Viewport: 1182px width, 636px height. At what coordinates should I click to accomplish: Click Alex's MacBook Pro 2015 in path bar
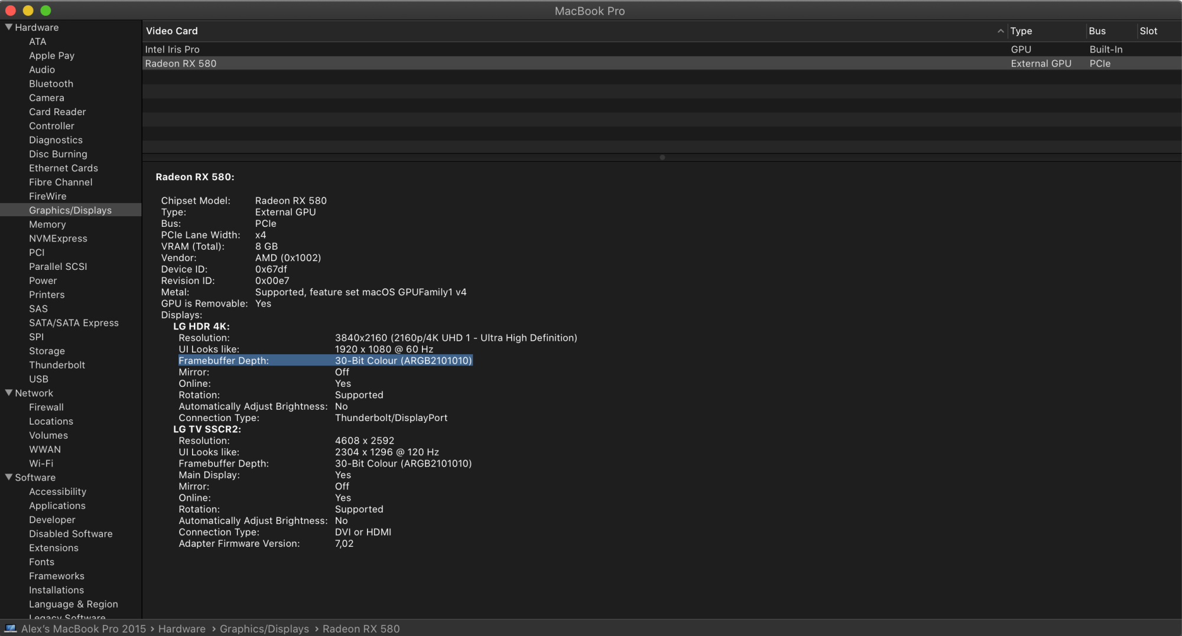click(83, 629)
